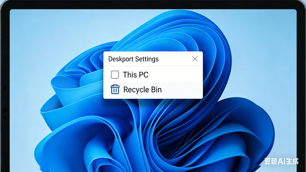Image resolution: width=306 pixels, height=172 pixels.
Task: Click the This PC row background
Action: [172, 75]
